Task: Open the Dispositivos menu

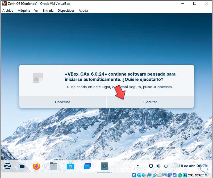Action: coord(66,11)
